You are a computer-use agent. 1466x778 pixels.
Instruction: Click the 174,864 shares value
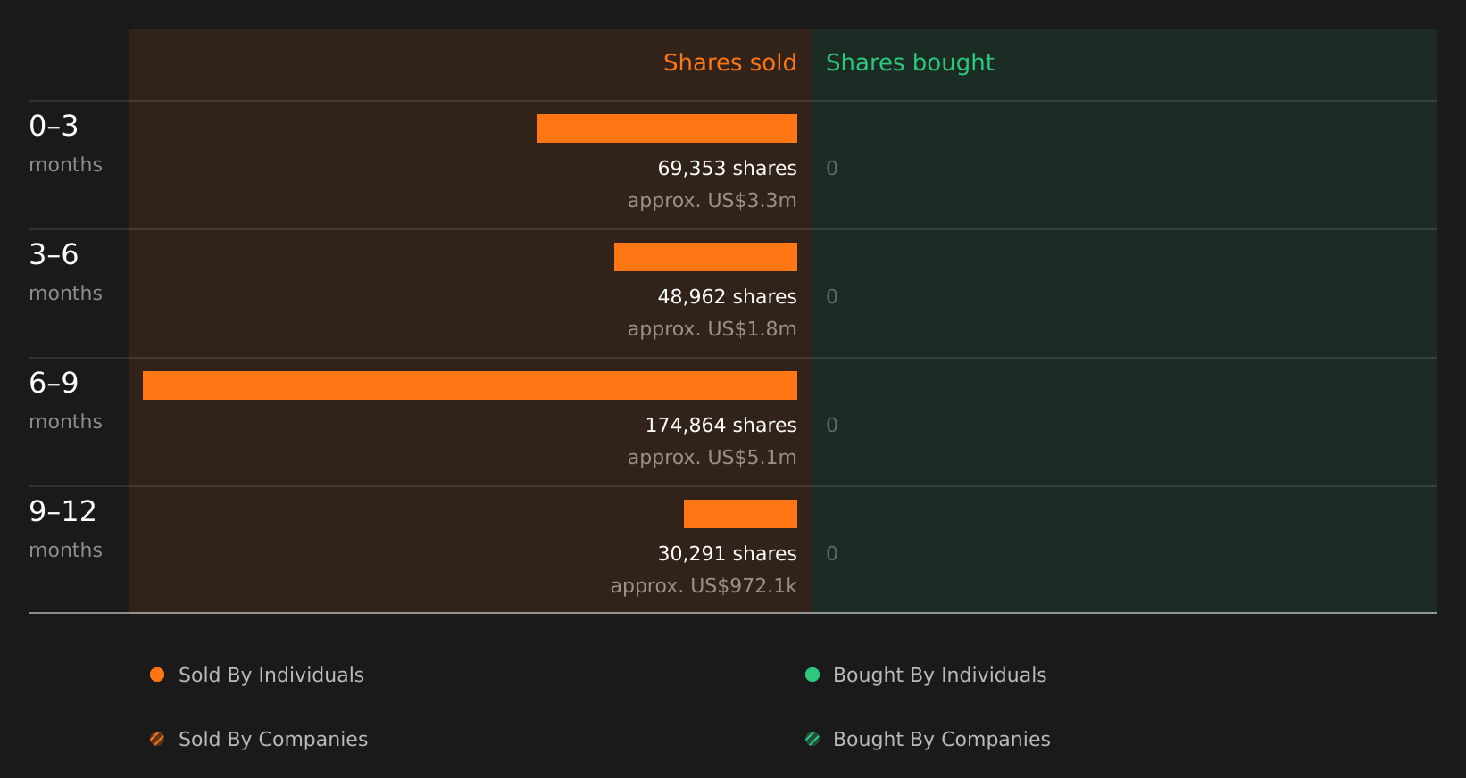coord(721,426)
